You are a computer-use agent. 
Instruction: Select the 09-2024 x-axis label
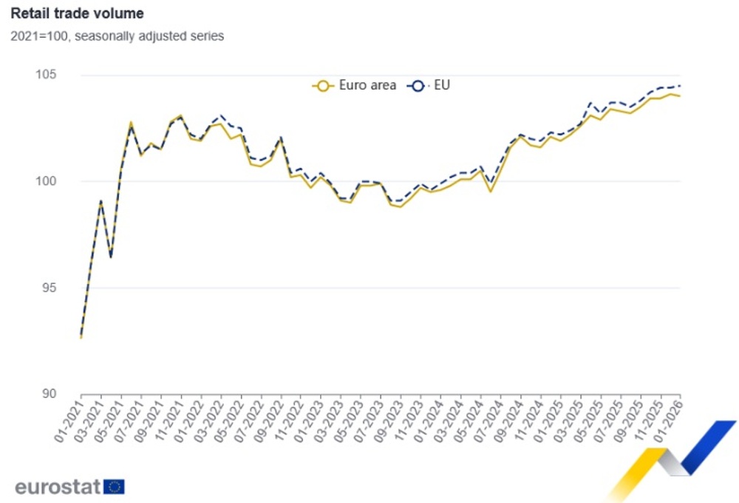[x=508, y=421]
